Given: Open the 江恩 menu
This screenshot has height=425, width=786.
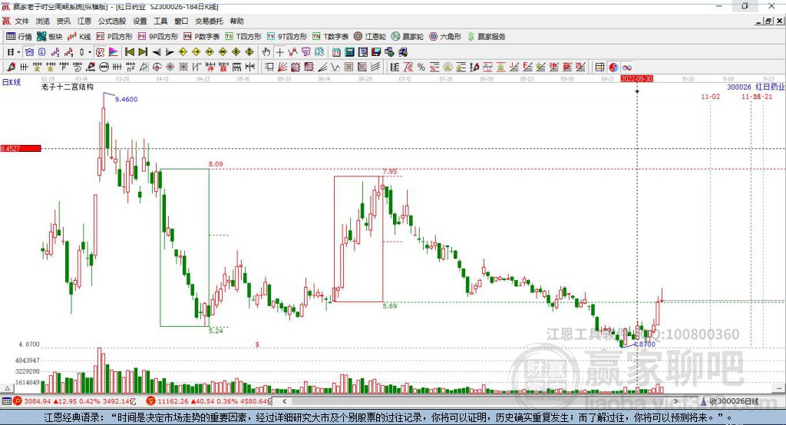Looking at the screenshot, I should pyautogui.click(x=84, y=21).
